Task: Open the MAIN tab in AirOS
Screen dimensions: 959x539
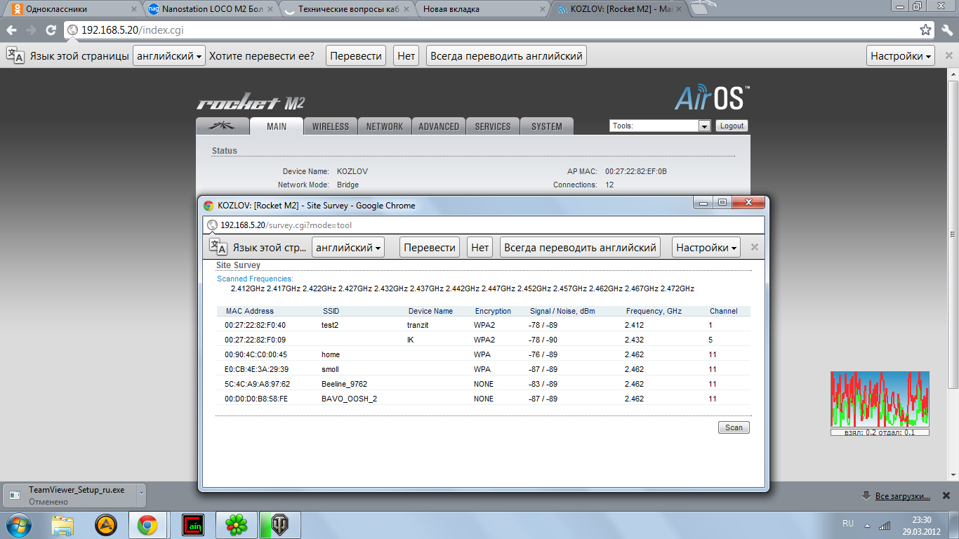Action: tap(277, 126)
